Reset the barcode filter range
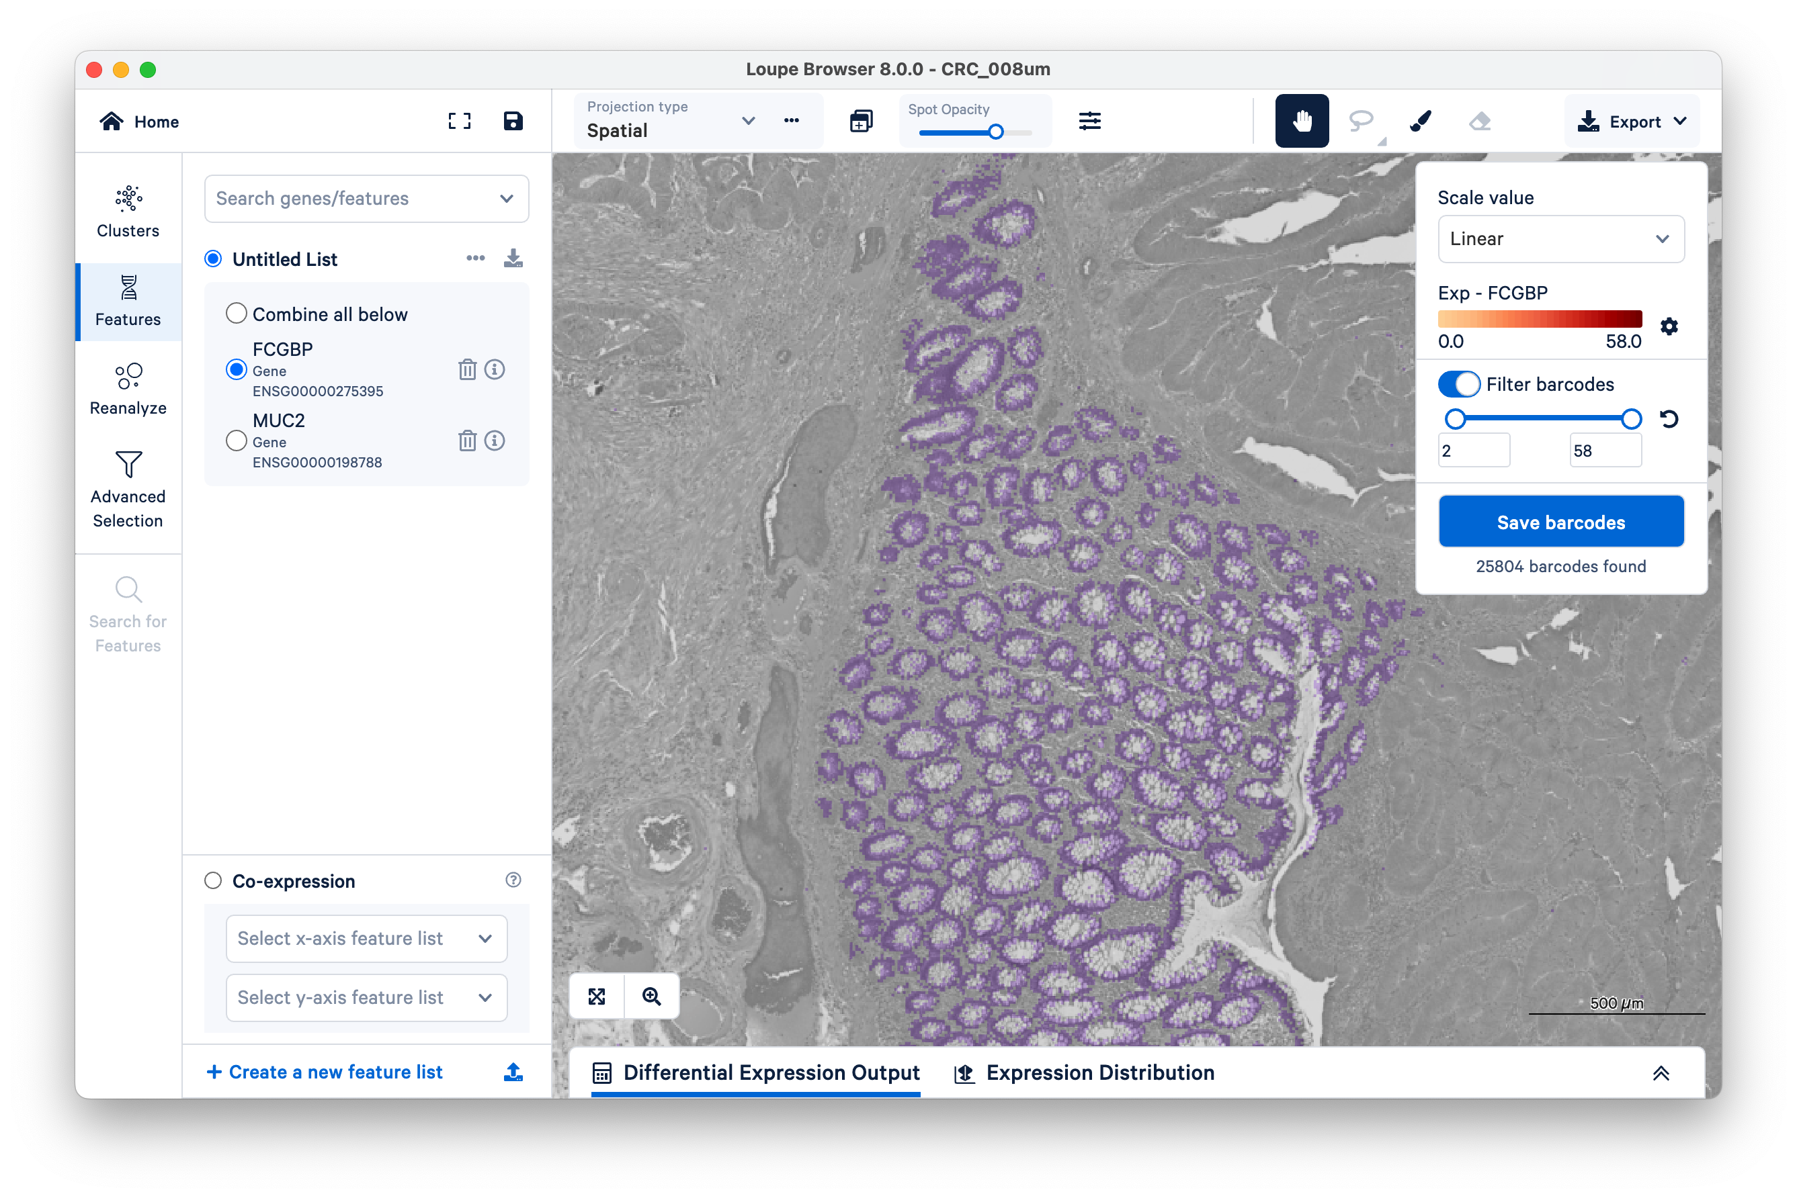This screenshot has width=1797, height=1198. 1669,418
